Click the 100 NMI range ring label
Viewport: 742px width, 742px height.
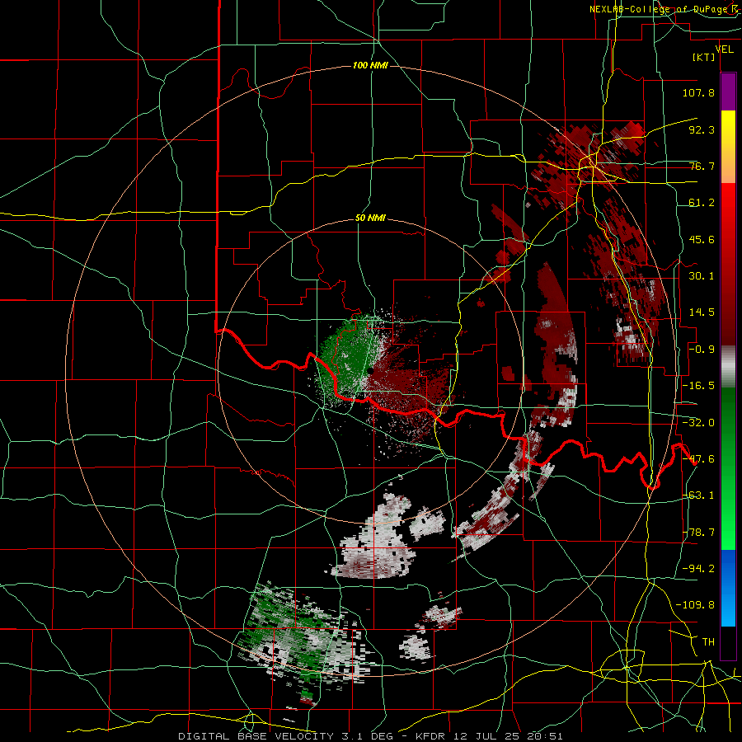370,65
